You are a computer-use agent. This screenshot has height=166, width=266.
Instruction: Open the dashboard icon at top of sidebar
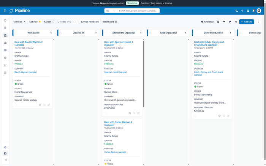click(x=5, y=21)
